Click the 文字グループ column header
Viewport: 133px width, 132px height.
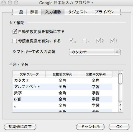click(29, 74)
